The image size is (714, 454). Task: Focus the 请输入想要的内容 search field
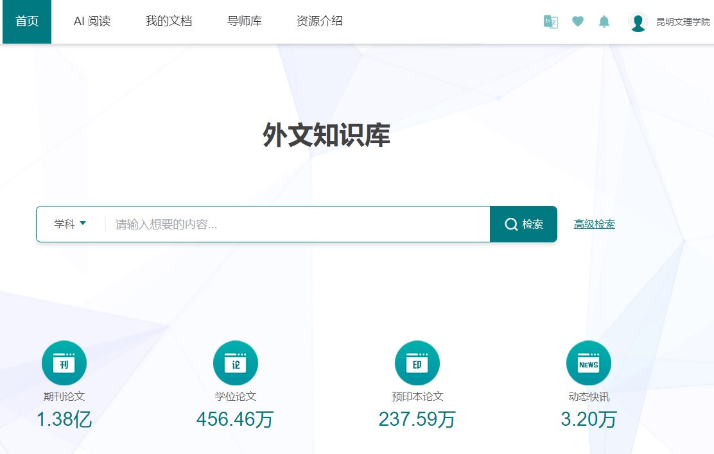pyautogui.click(x=297, y=224)
